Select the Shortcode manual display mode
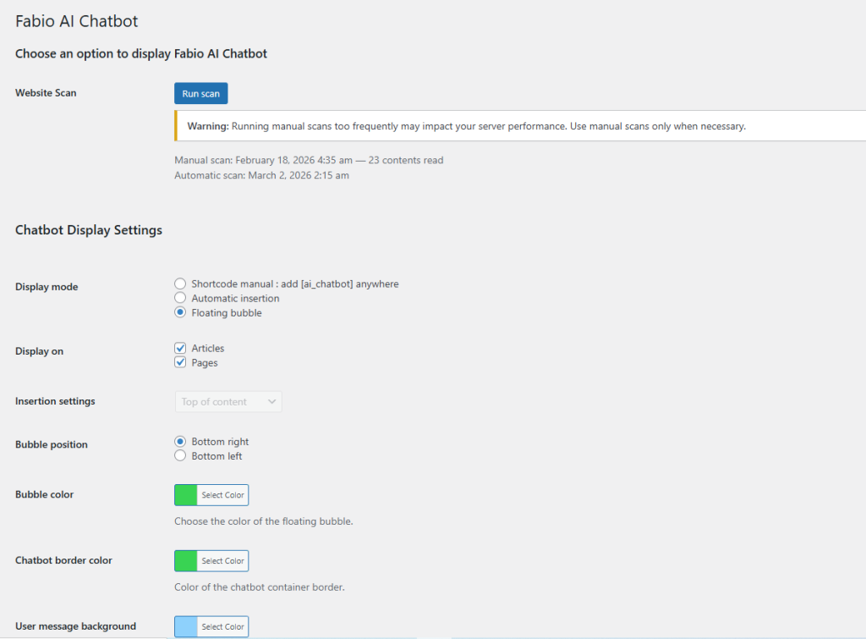866x639 pixels. [x=180, y=284]
